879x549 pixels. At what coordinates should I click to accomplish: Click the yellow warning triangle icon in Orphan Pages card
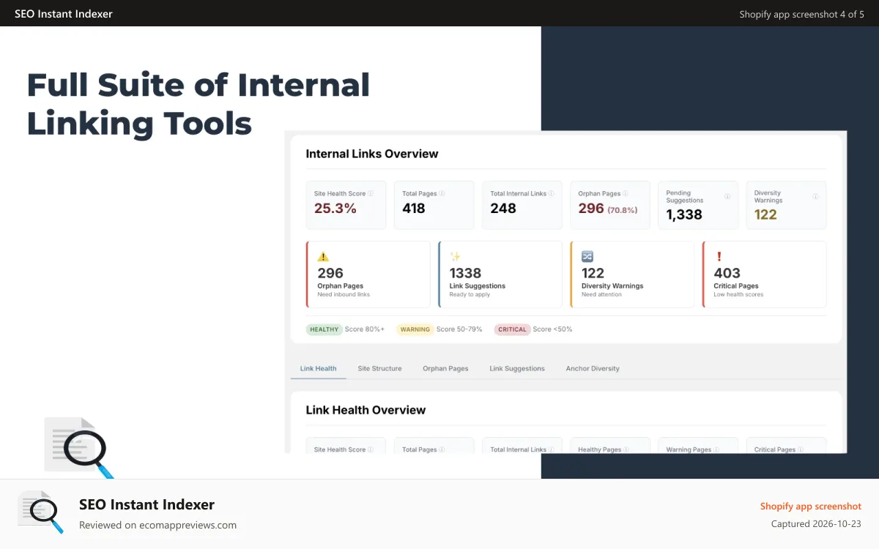(x=323, y=257)
